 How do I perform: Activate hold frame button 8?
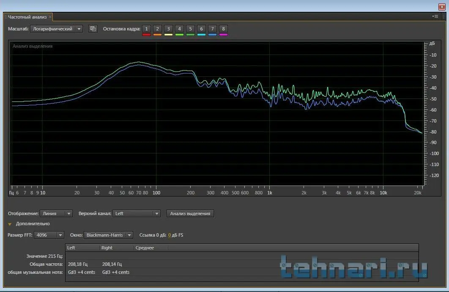click(223, 29)
